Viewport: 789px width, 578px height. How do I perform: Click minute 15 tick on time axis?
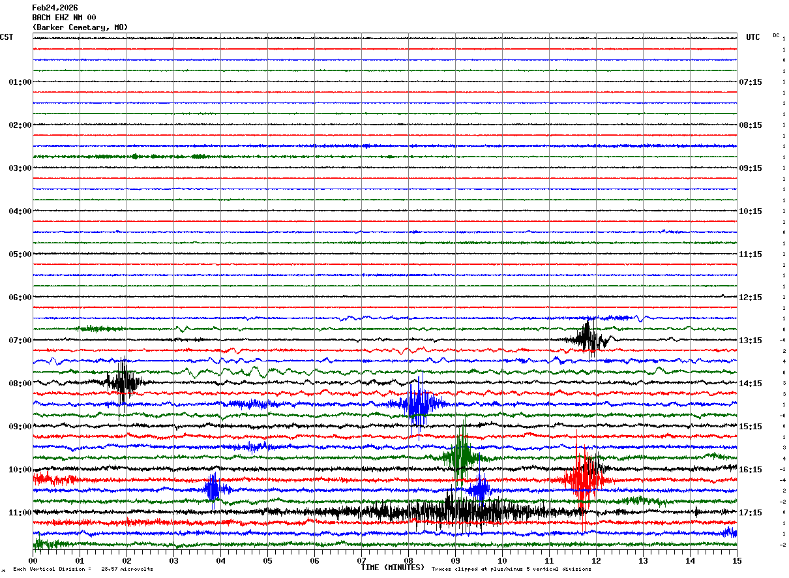(737, 560)
